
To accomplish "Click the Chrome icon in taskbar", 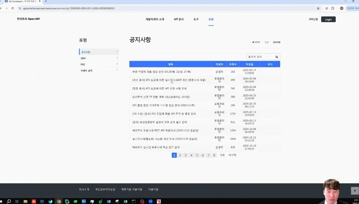I will [x=59, y=201].
